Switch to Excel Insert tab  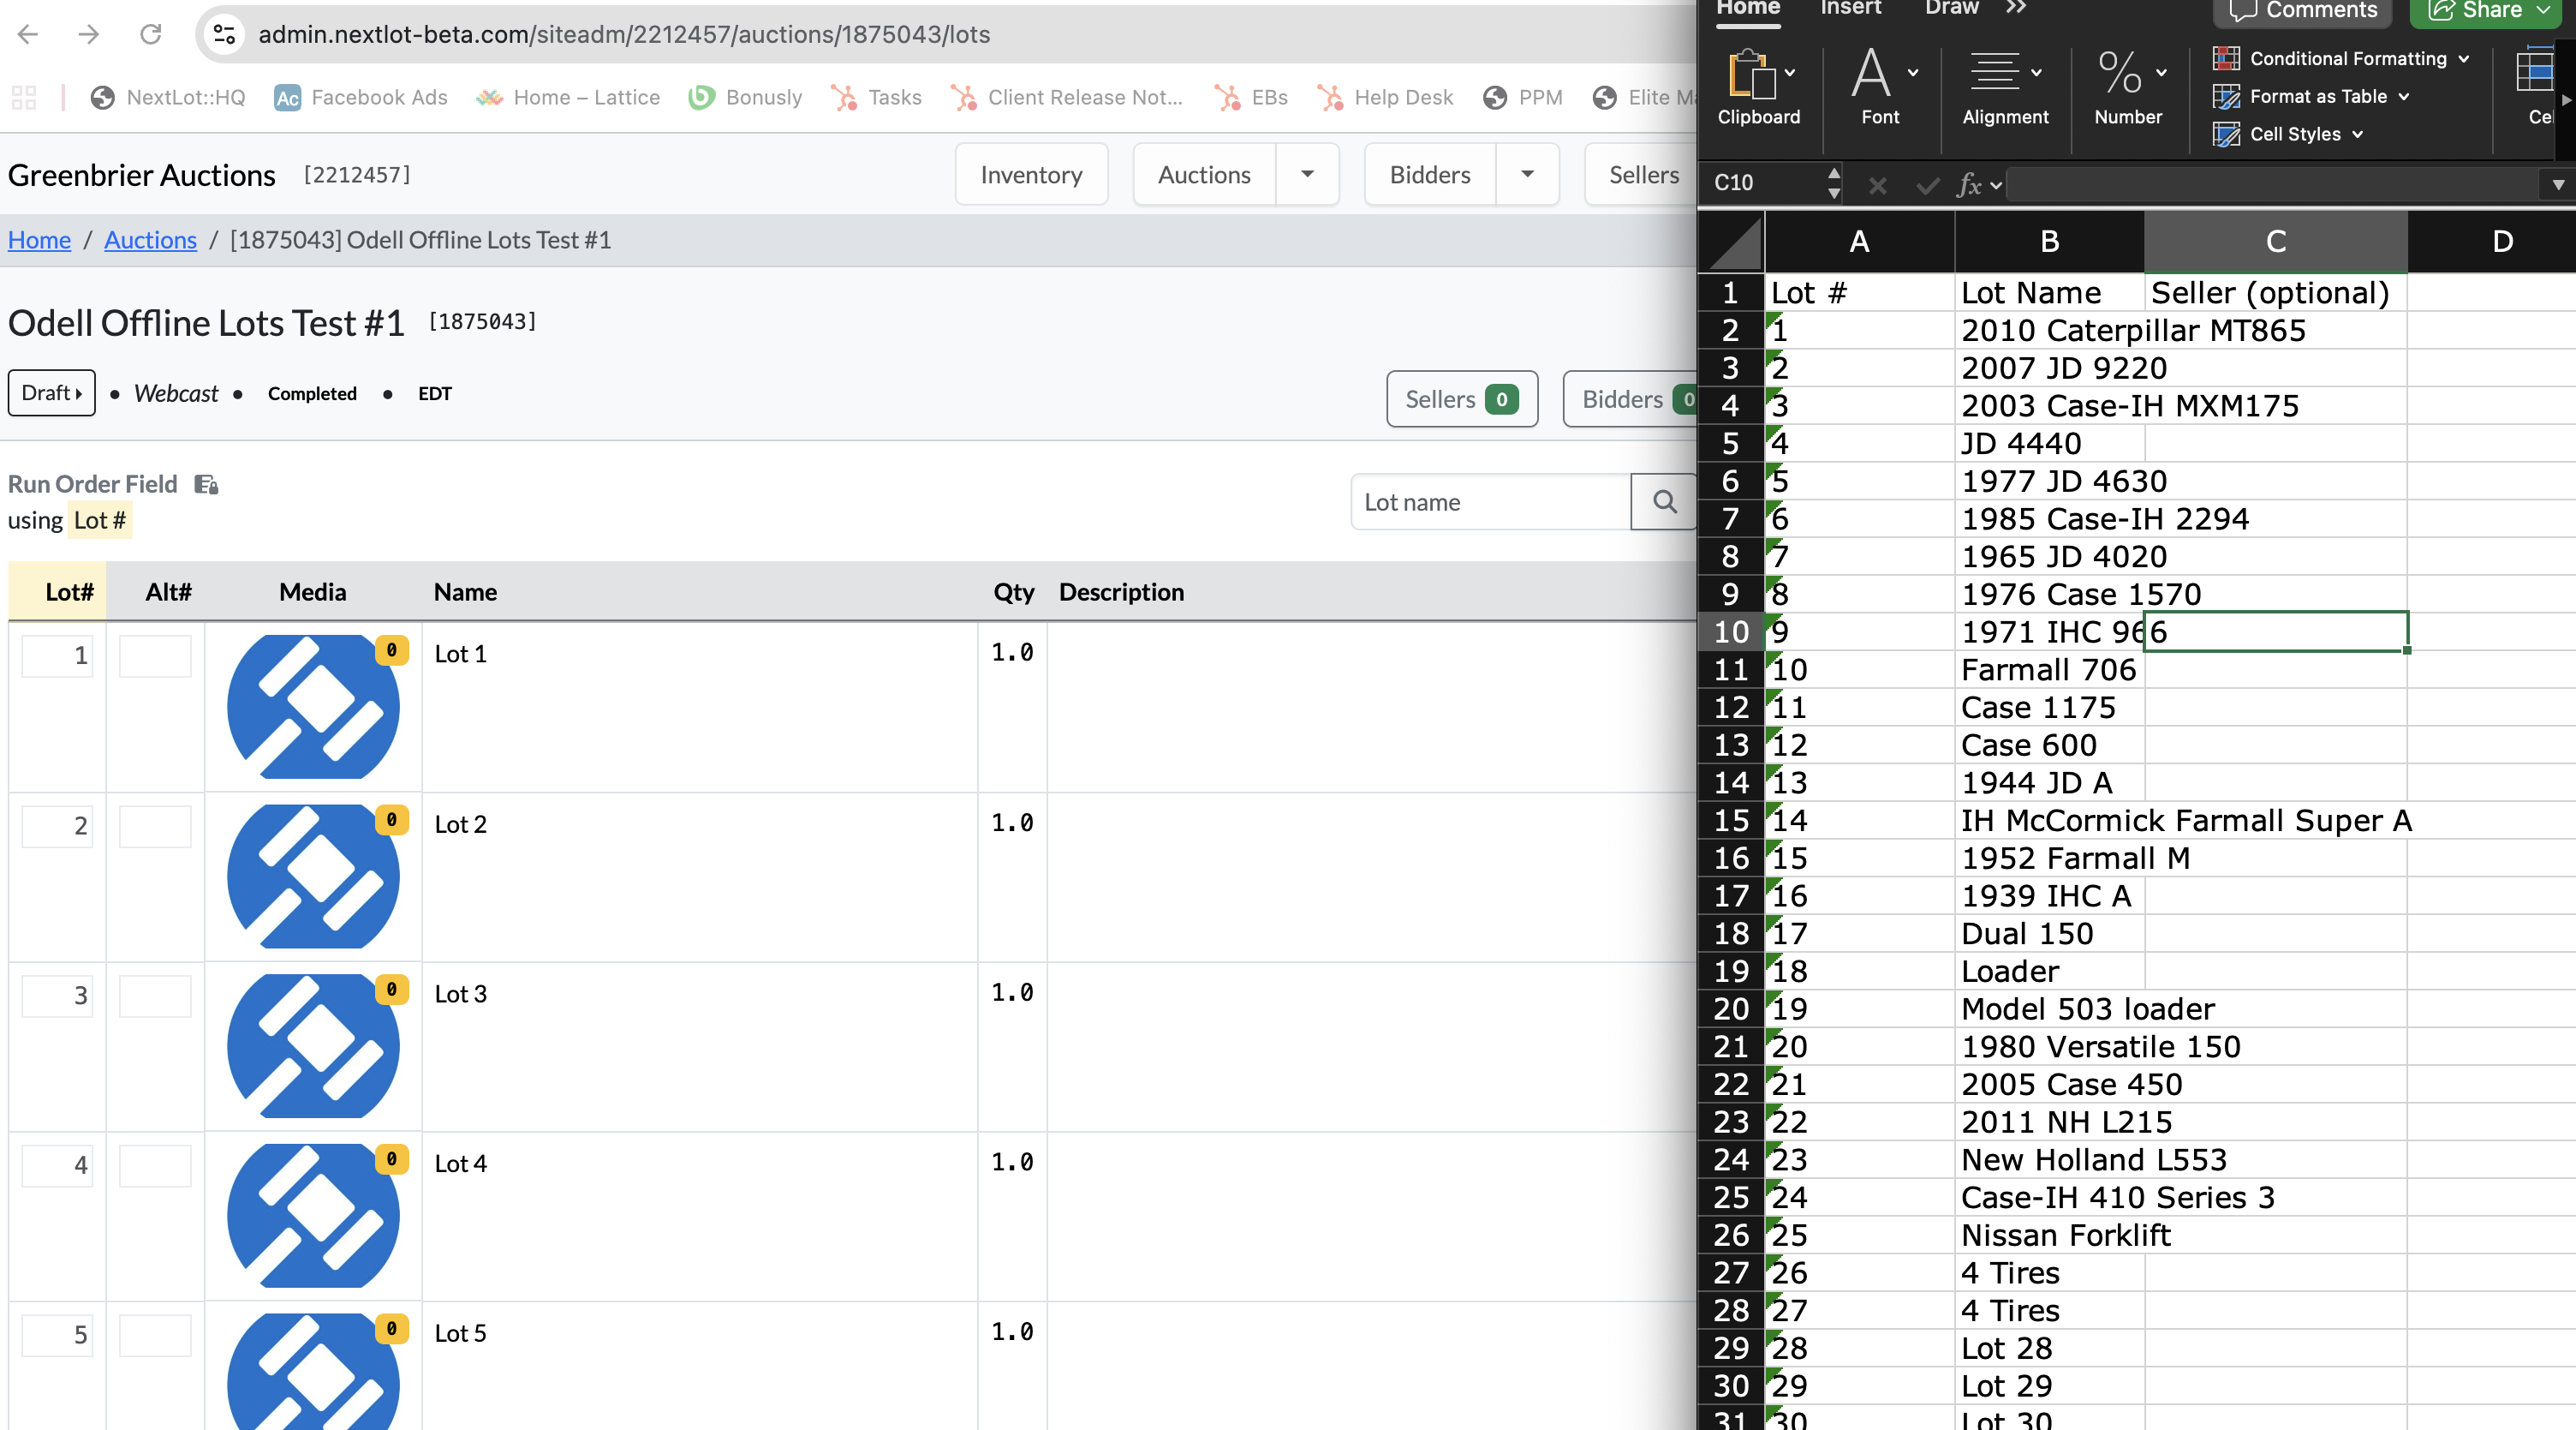tap(1850, 8)
